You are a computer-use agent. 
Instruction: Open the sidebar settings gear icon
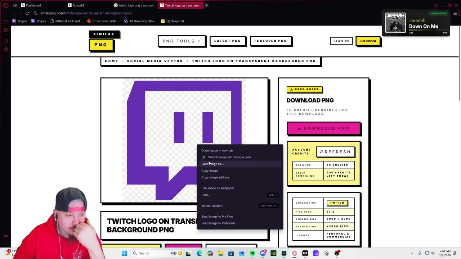[6, 49]
